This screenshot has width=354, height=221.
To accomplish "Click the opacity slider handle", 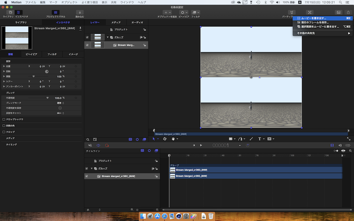I will click(x=47, y=98).
